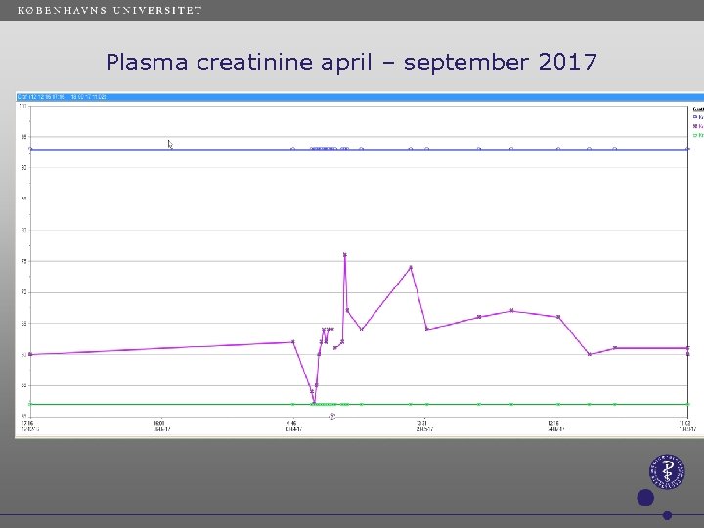Click the small dark blue dot at footer line
The image size is (704, 528).
click(x=667, y=515)
